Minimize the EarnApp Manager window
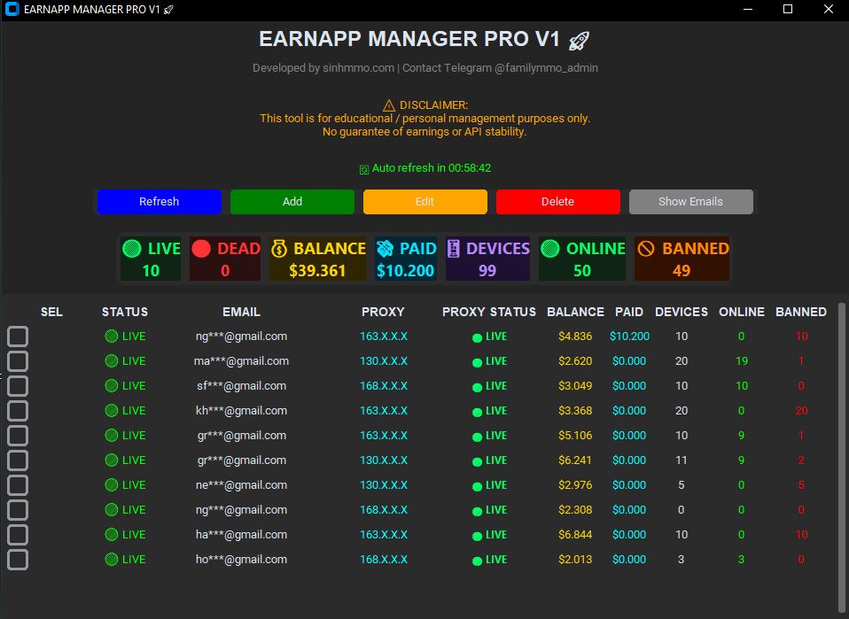This screenshot has height=619, width=849. [x=748, y=9]
